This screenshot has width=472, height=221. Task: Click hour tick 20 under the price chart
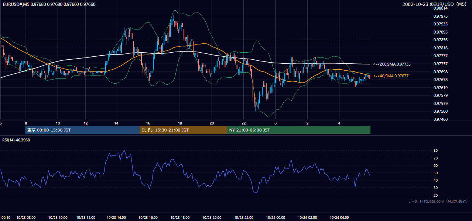pyautogui.click(x=212, y=123)
